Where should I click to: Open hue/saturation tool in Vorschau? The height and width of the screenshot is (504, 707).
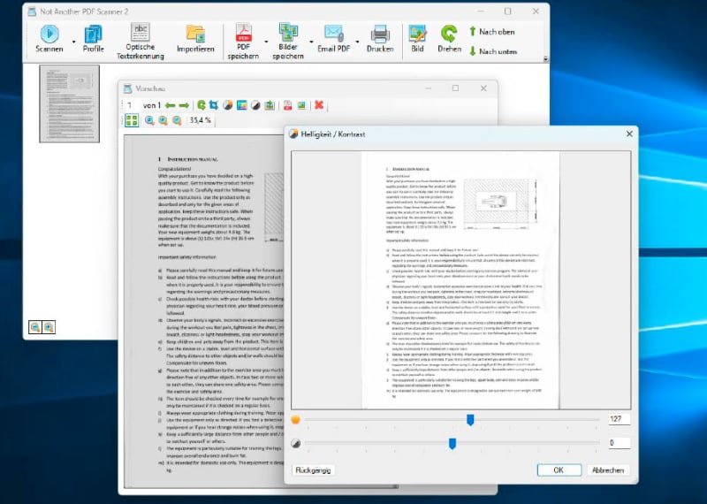(x=241, y=105)
